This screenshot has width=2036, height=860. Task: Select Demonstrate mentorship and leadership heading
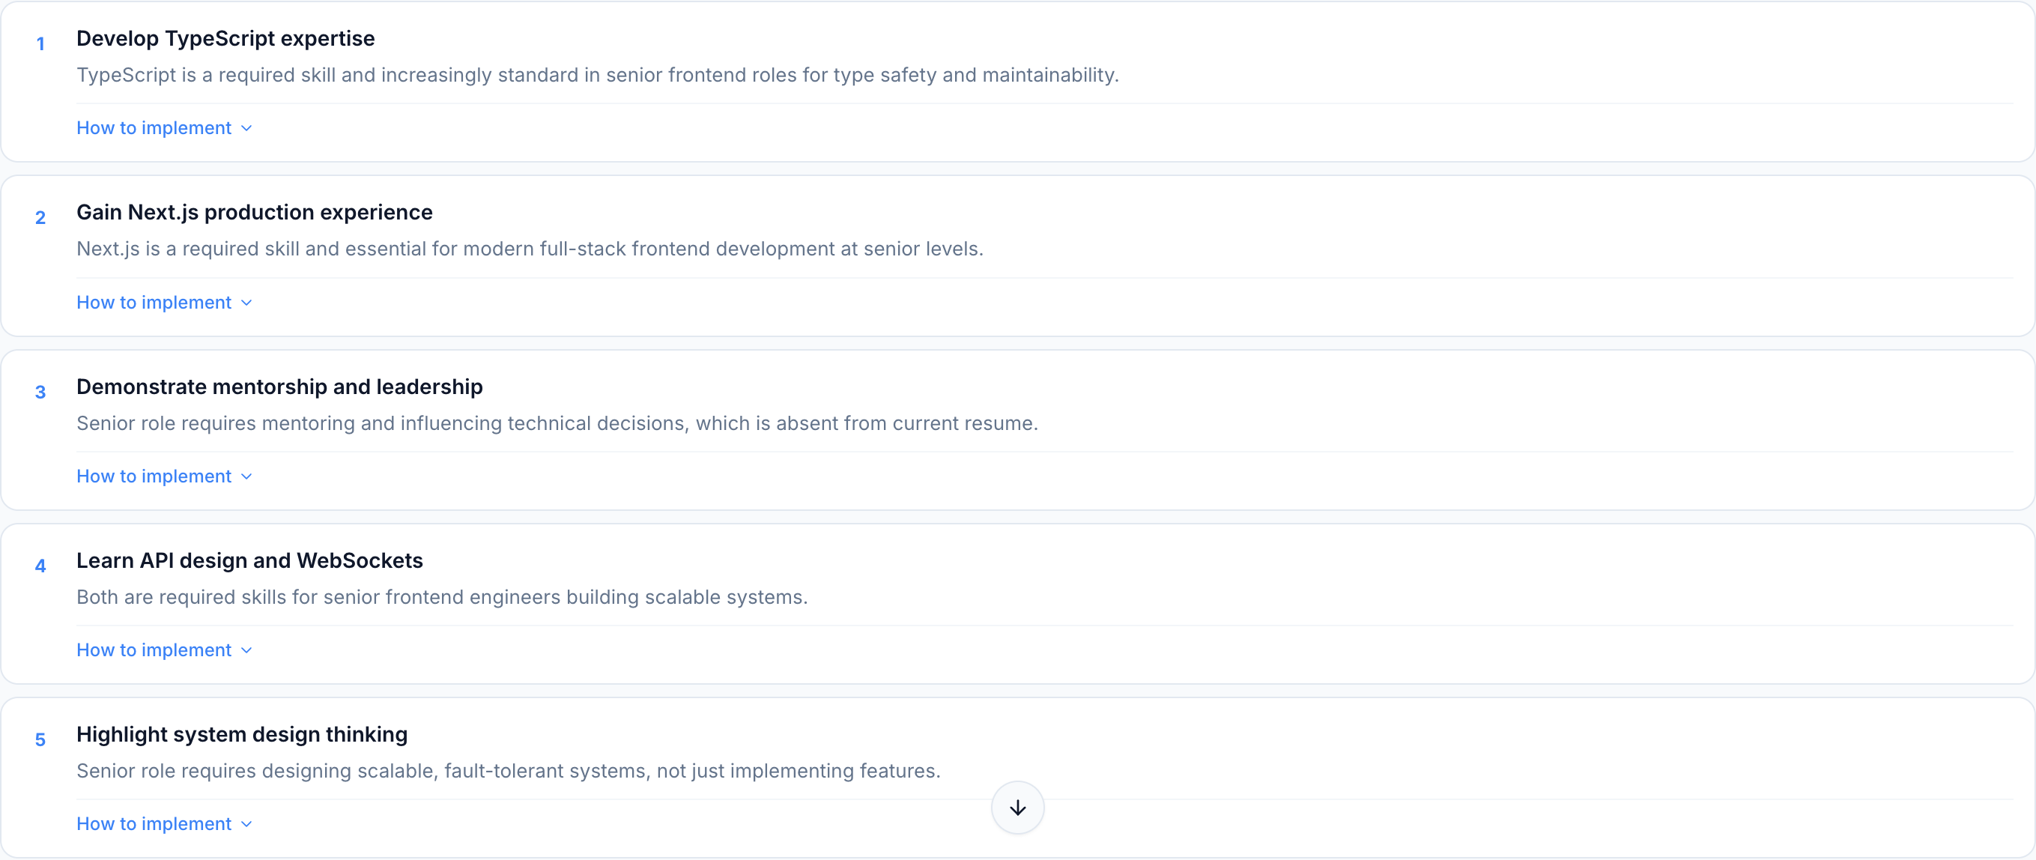pyautogui.click(x=279, y=387)
